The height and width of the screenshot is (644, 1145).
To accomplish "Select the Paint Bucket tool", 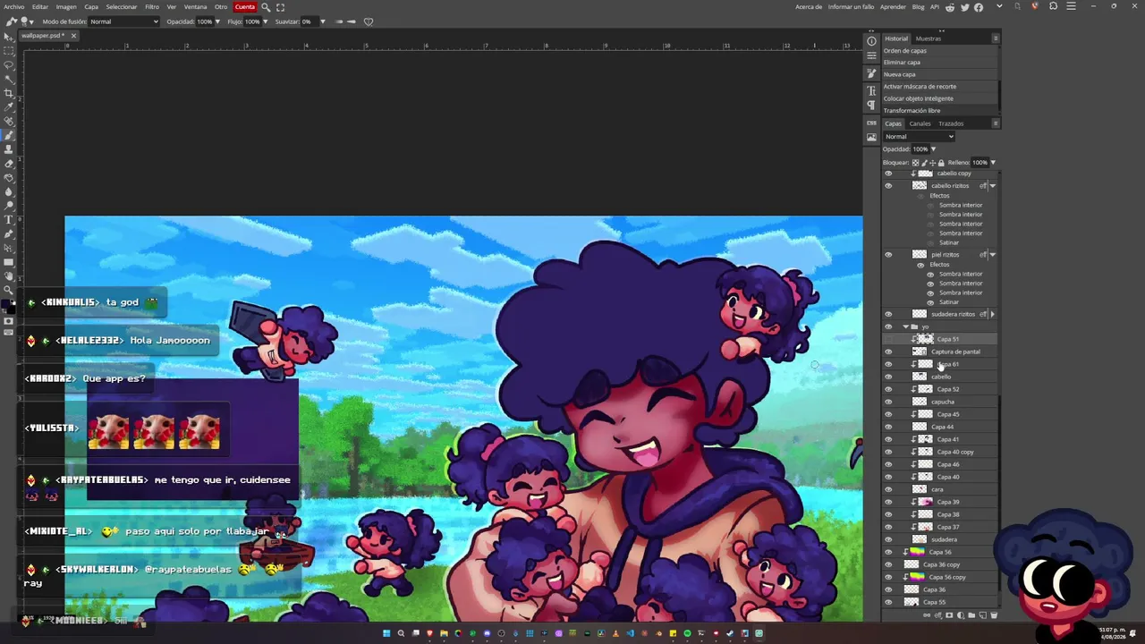I will coord(9,177).
